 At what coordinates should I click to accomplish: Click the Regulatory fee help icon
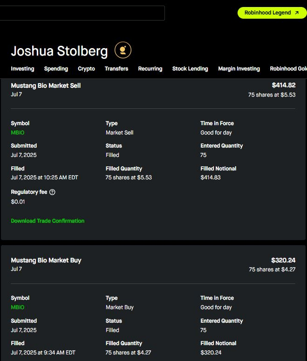tap(52, 192)
